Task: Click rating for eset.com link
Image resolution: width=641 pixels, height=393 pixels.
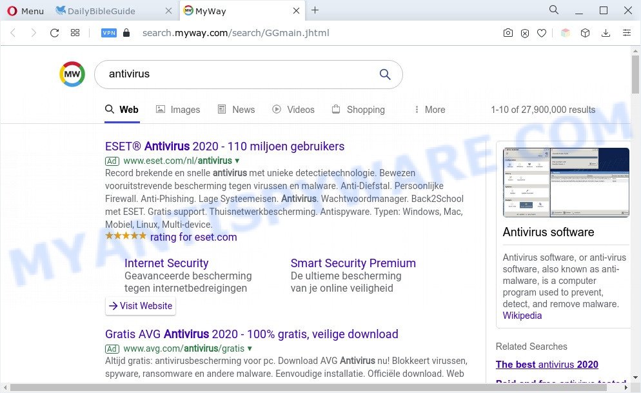Action: [193, 237]
